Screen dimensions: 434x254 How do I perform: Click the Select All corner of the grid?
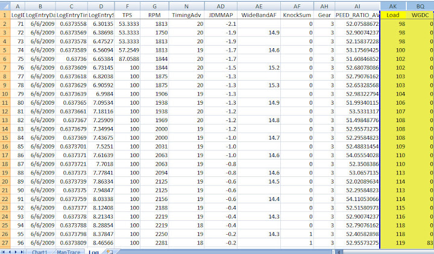5,6
